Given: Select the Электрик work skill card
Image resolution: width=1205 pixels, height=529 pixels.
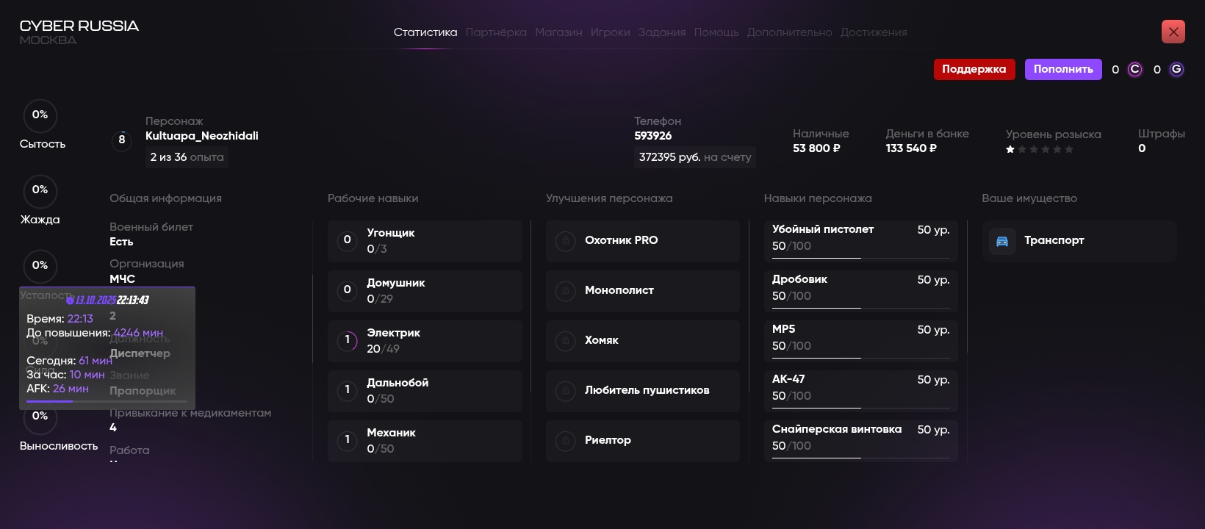Looking at the screenshot, I should 425,340.
